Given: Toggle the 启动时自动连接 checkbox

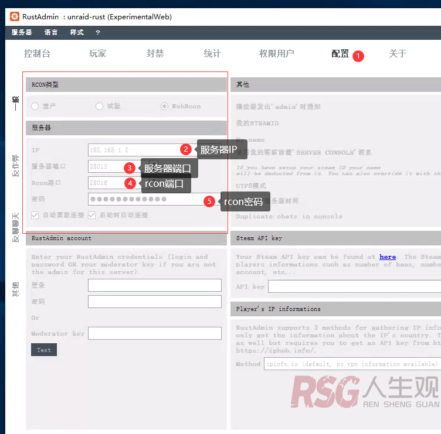Looking at the screenshot, I should click(x=91, y=215).
